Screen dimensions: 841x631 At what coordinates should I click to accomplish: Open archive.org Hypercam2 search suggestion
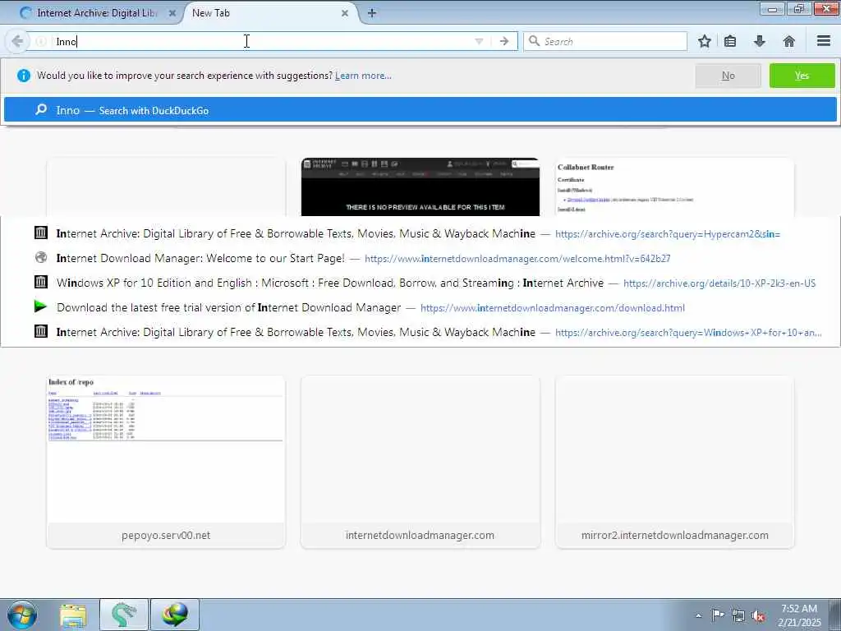[x=420, y=233]
